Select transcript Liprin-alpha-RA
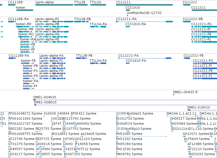 click(x=52, y=37)
